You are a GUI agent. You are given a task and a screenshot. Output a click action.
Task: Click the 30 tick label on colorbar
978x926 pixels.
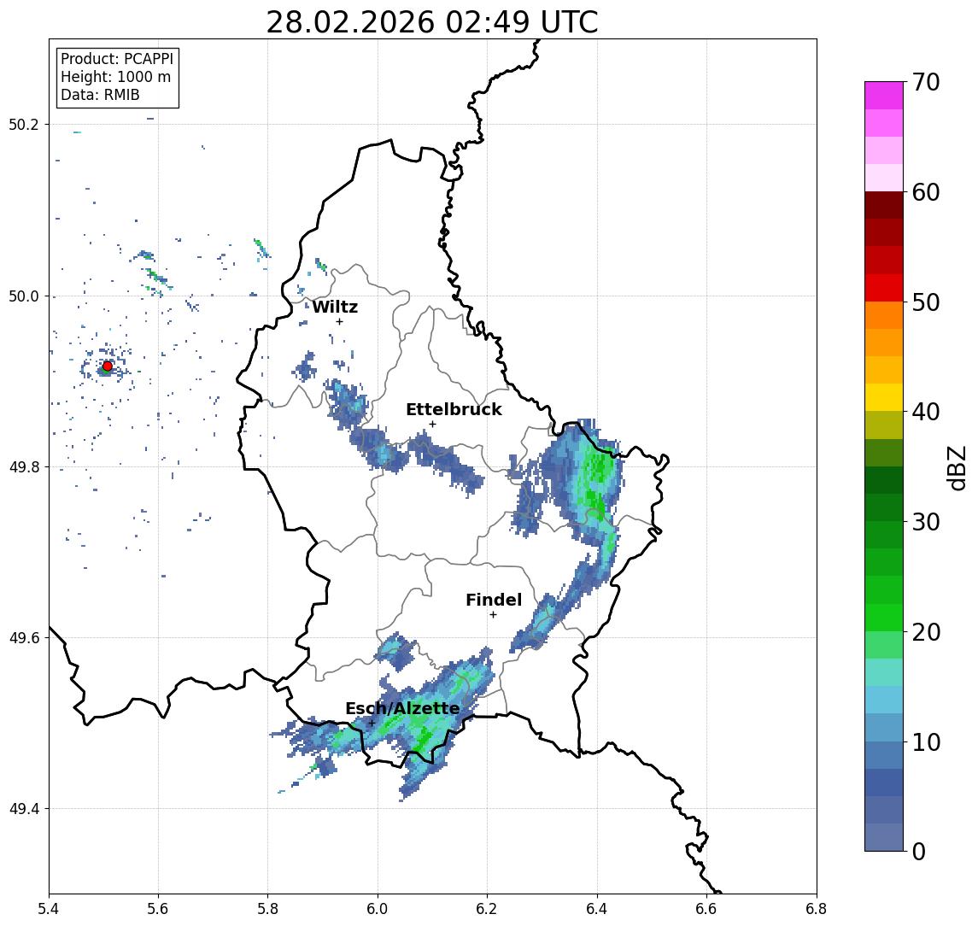tap(926, 522)
